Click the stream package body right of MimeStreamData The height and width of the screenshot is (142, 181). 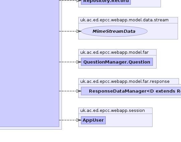[163, 31]
